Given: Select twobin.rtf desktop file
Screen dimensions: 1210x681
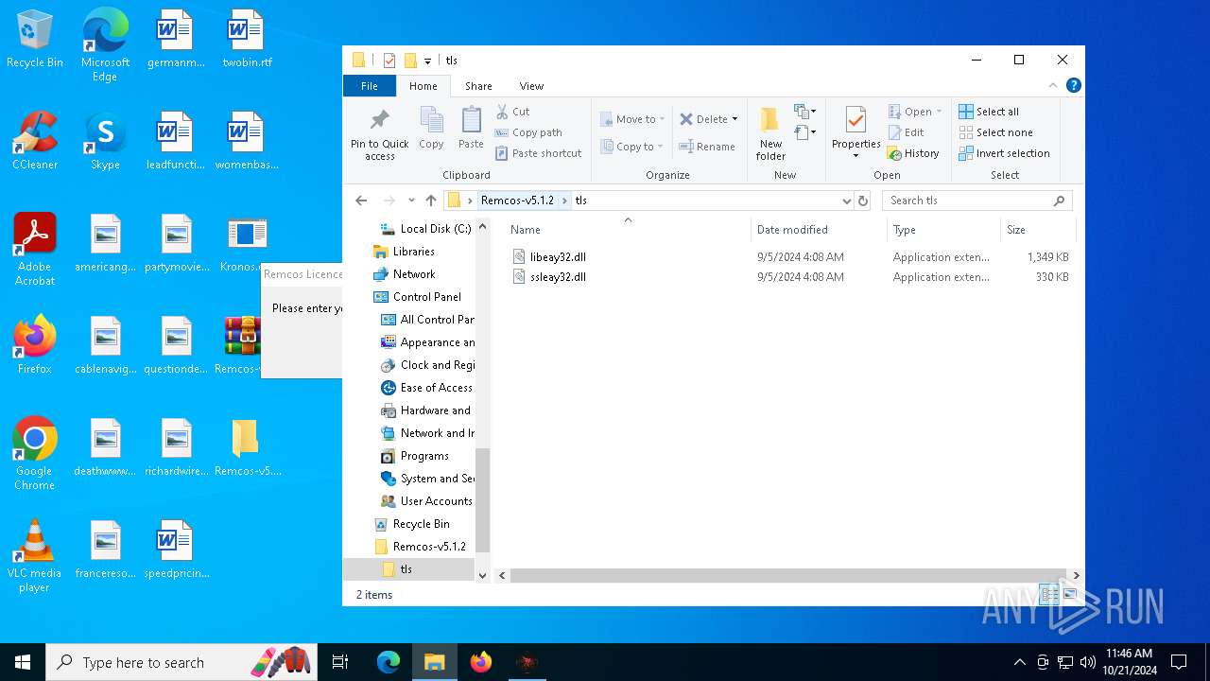Looking at the screenshot, I should click(x=247, y=38).
